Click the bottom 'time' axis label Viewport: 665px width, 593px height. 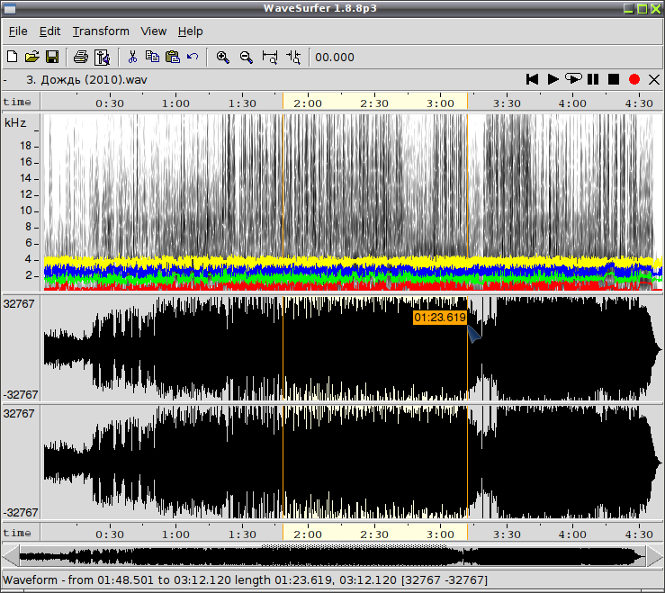click(17, 533)
